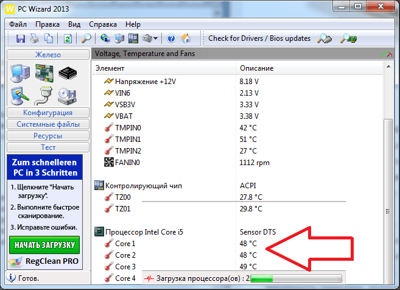
Task: Open the Processor chip icon in sidebar
Action: click(67, 74)
